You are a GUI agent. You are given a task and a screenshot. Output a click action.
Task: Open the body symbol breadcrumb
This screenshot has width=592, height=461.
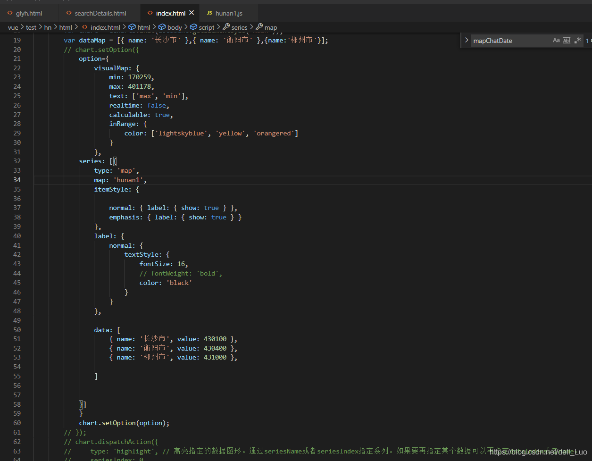[x=175, y=27]
